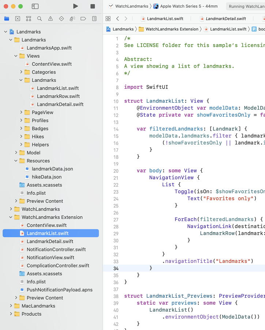The image size is (265, 330).
Task: Go forward in editor history
Action: pos(126,19)
